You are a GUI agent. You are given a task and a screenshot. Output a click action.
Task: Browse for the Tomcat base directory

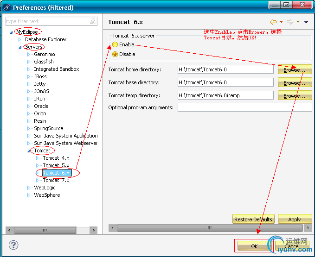click(x=295, y=82)
